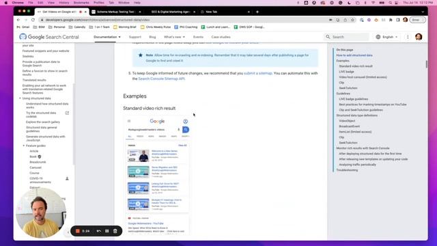This screenshot has height=246, width=437.
Task: Open Course feature guide
Action: 34,173
